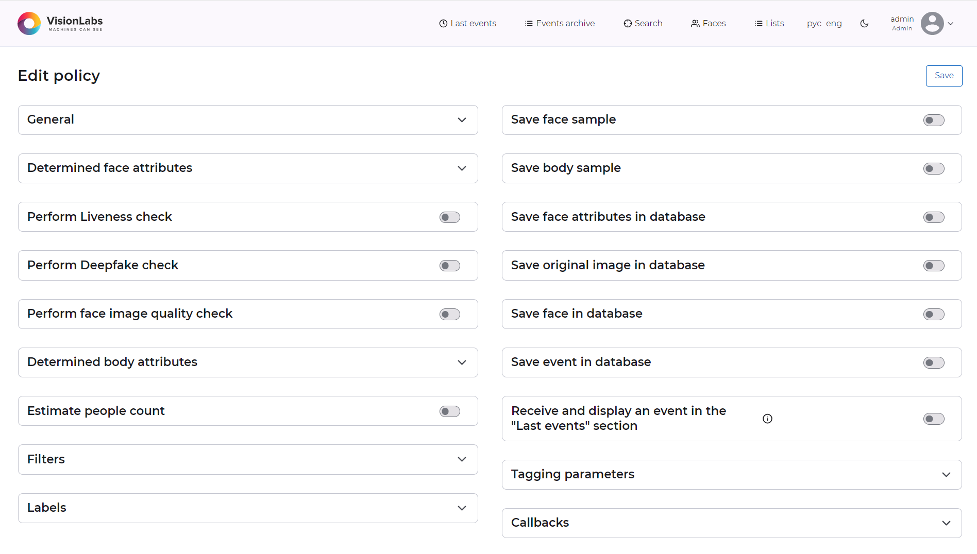Open the Lists menu item
Image resolution: width=977 pixels, height=554 pixels.
pyautogui.click(x=769, y=23)
